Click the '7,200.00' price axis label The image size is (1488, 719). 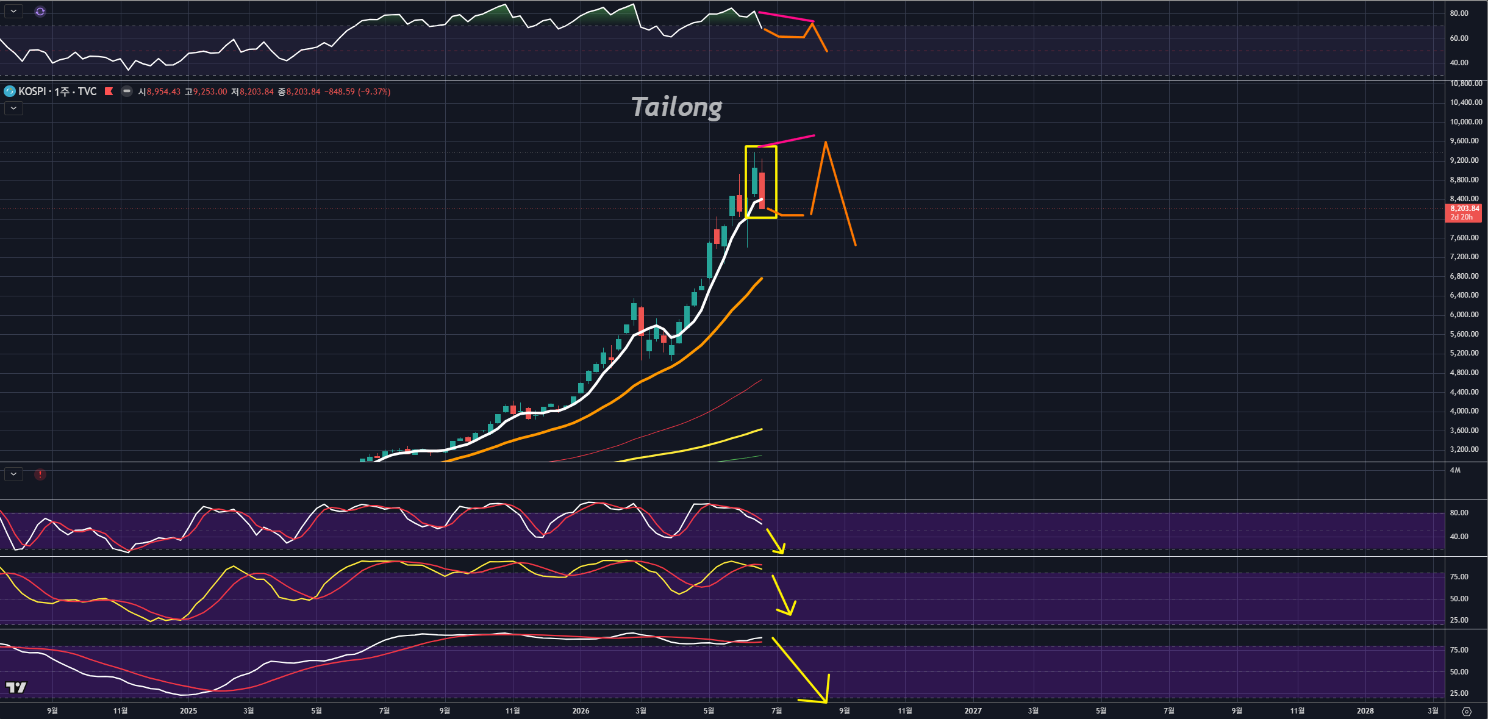point(1464,257)
